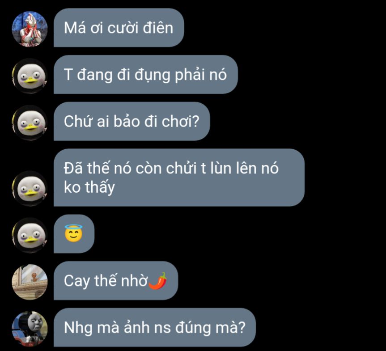Tap penguin avatar beside the "Đã thế nó còn chửi" message

(x=30, y=188)
